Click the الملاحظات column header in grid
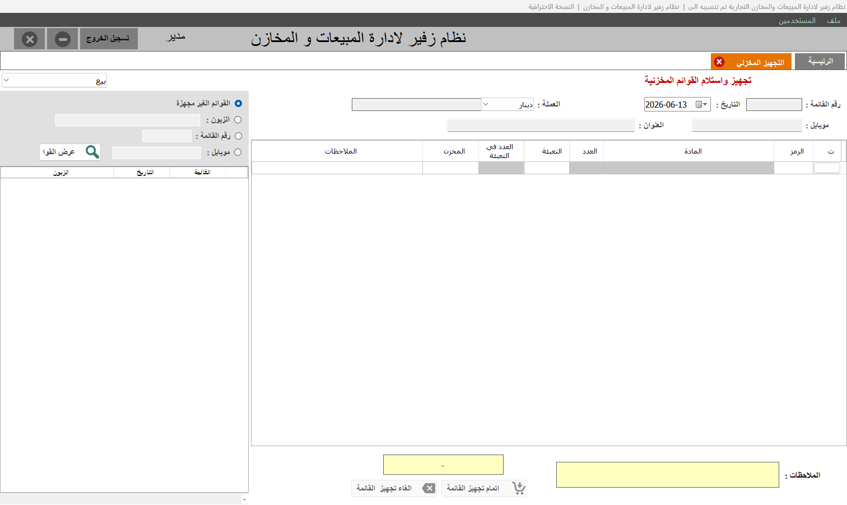Screen dimensions: 847x505 point(337,151)
